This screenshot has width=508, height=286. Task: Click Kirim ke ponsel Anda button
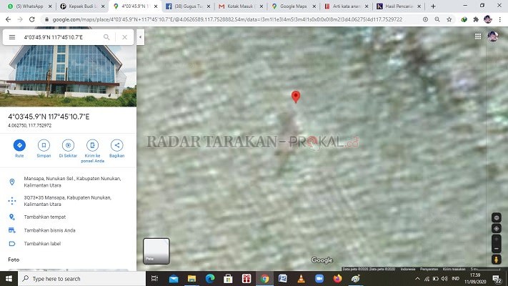coord(92,151)
